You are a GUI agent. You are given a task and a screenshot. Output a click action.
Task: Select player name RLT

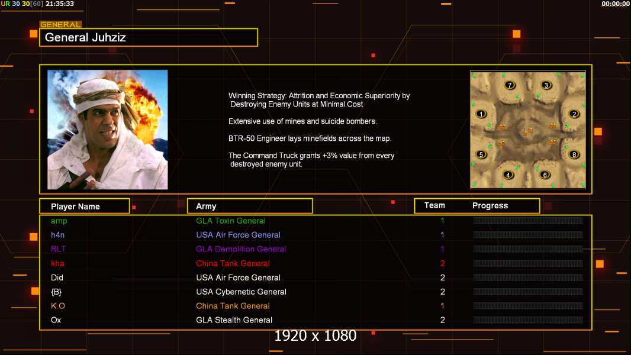(x=59, y=249)
